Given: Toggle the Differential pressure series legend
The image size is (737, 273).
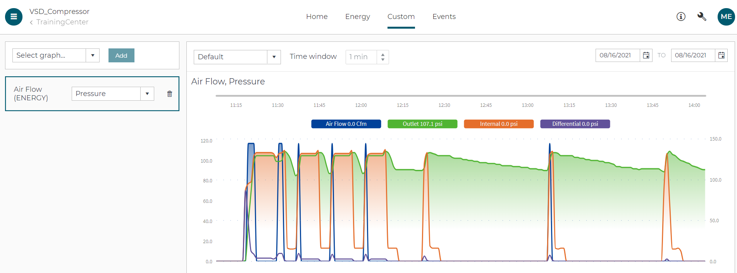Looking at the screenshot, I should (x=575, y=124).
